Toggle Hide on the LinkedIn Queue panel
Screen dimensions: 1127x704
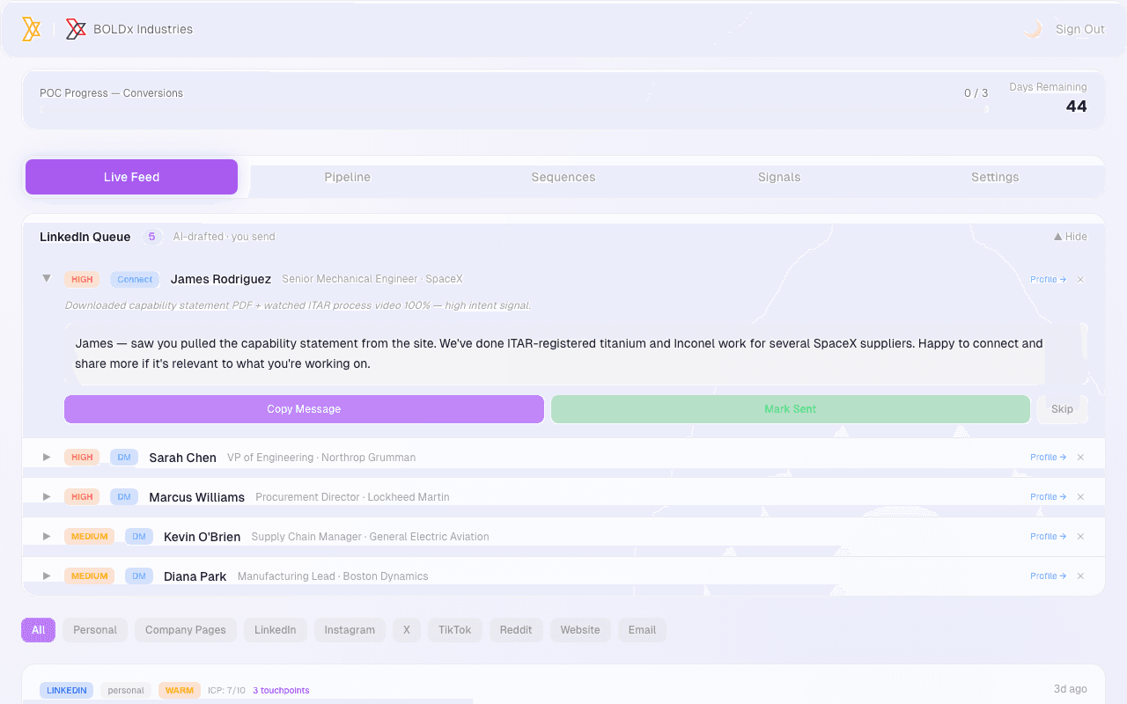1070,236
